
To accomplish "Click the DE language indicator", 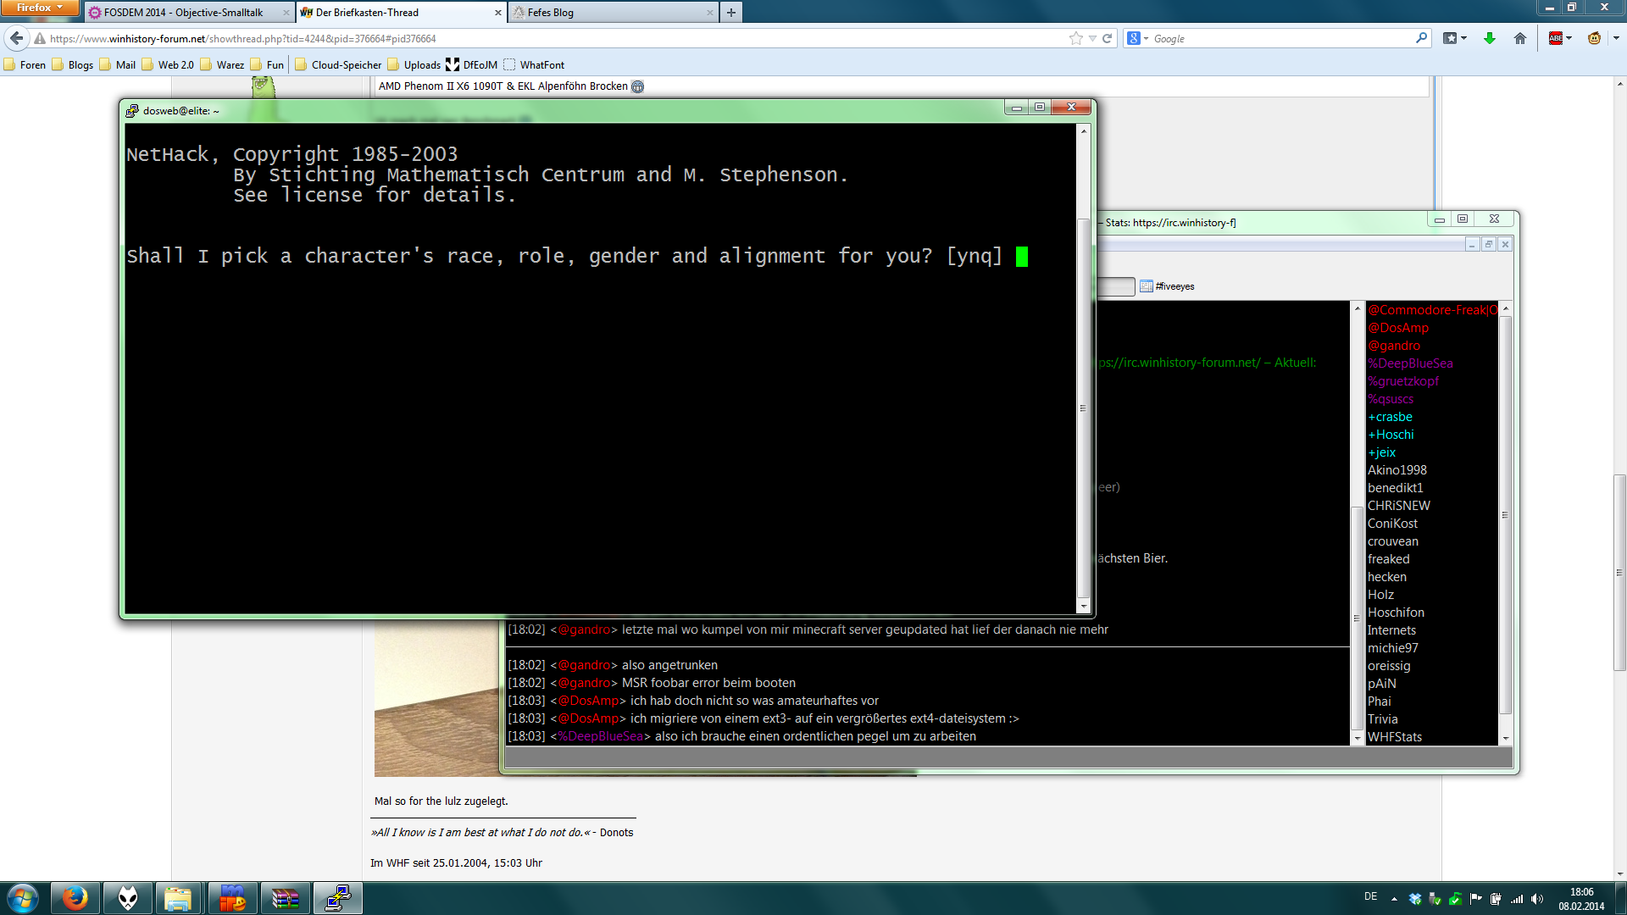I will [1370, 896].
